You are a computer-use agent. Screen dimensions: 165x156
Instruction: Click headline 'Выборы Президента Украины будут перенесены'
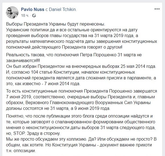pyautogui.click(x=55, y=24)
